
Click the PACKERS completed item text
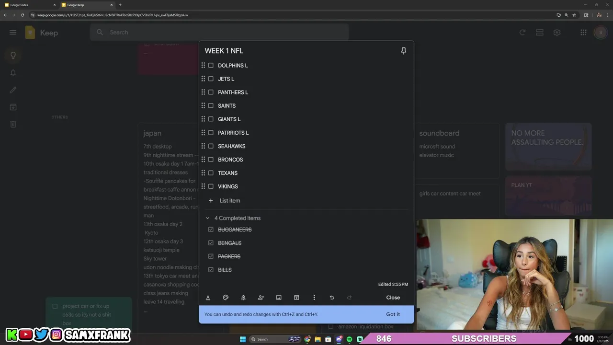(229, 256)
